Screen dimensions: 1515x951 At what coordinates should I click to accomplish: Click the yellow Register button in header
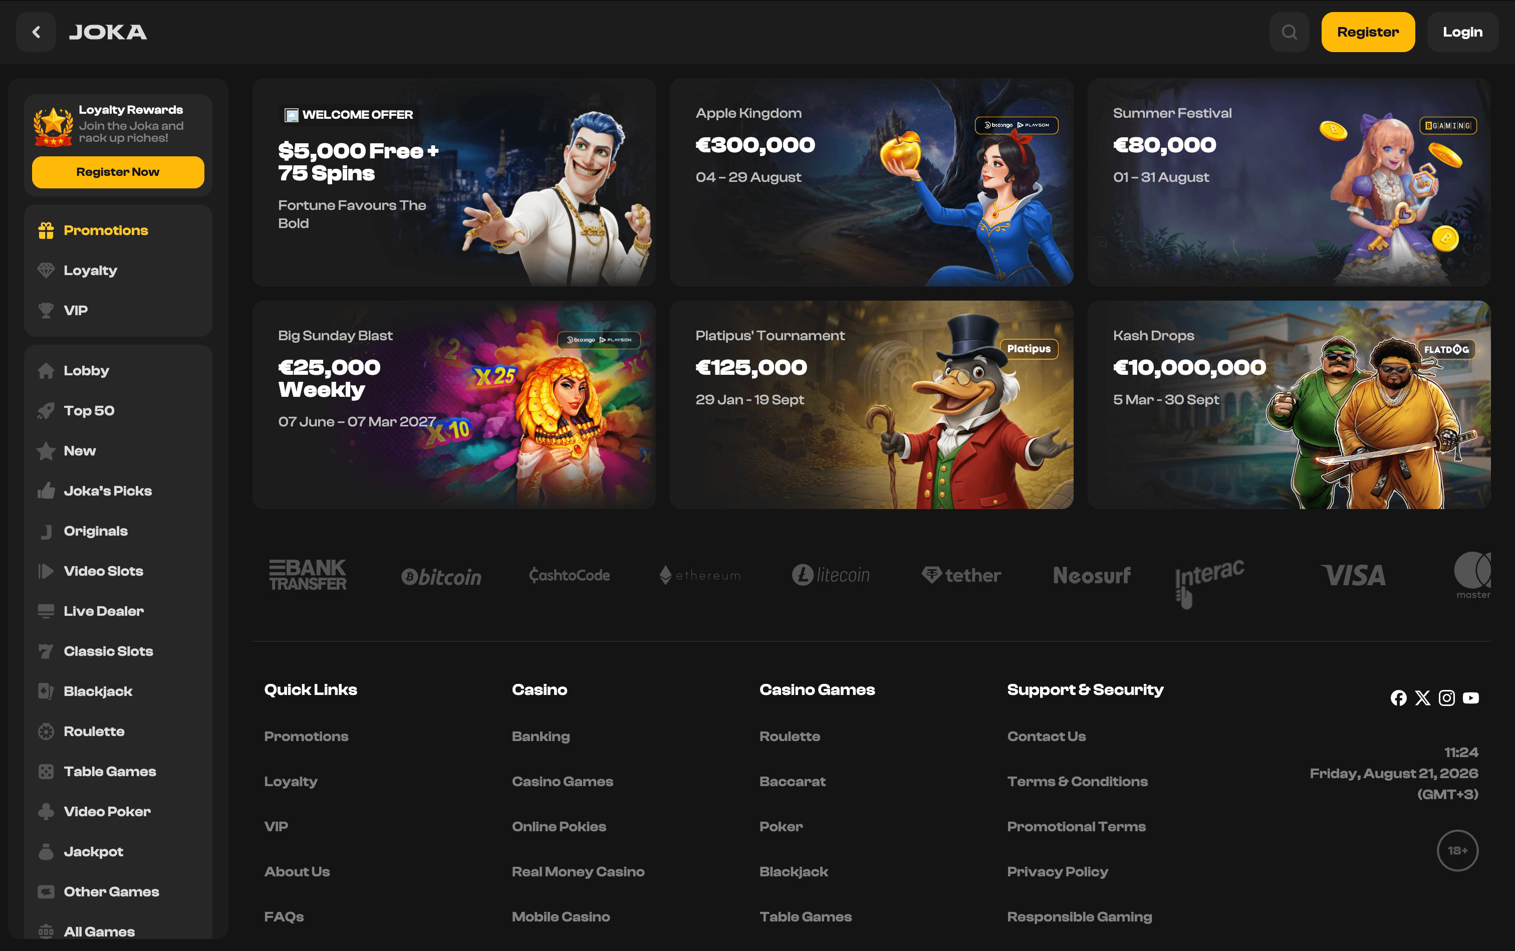click(1368, 32)
